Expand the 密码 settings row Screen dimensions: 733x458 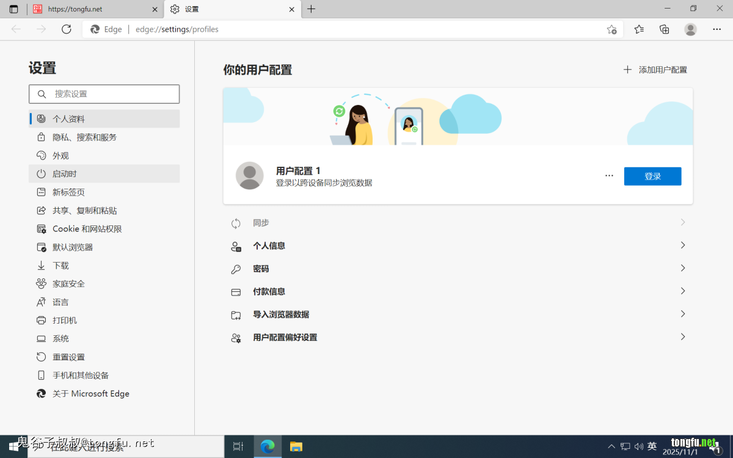458,269
